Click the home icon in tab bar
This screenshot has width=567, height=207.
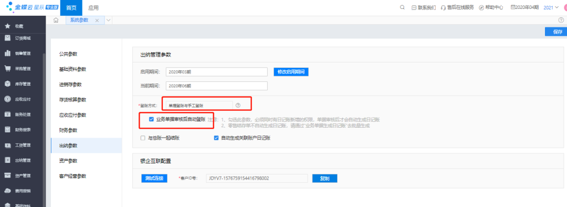point(56,20)
